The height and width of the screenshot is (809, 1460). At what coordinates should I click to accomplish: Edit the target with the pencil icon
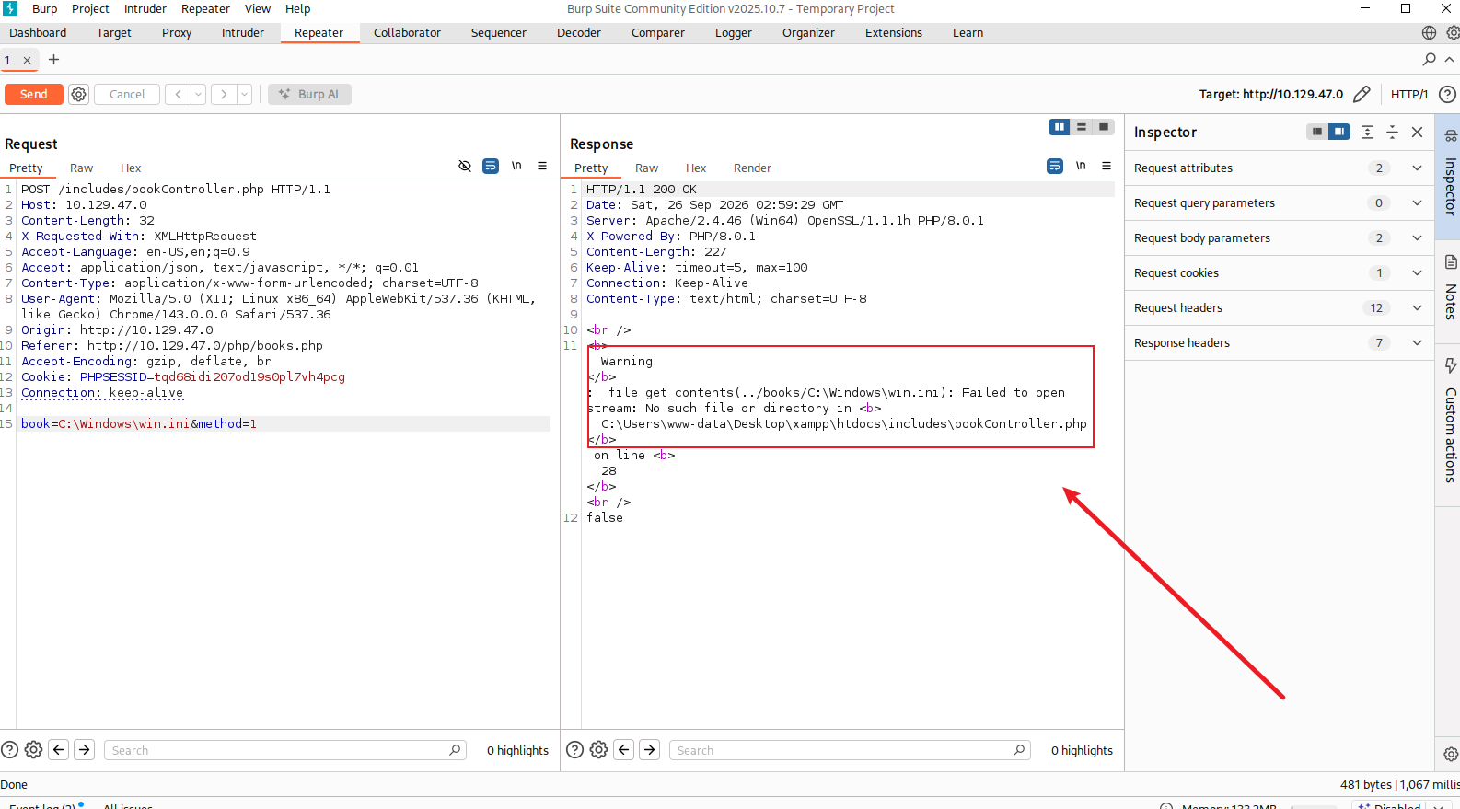(x=1362, y=94)
